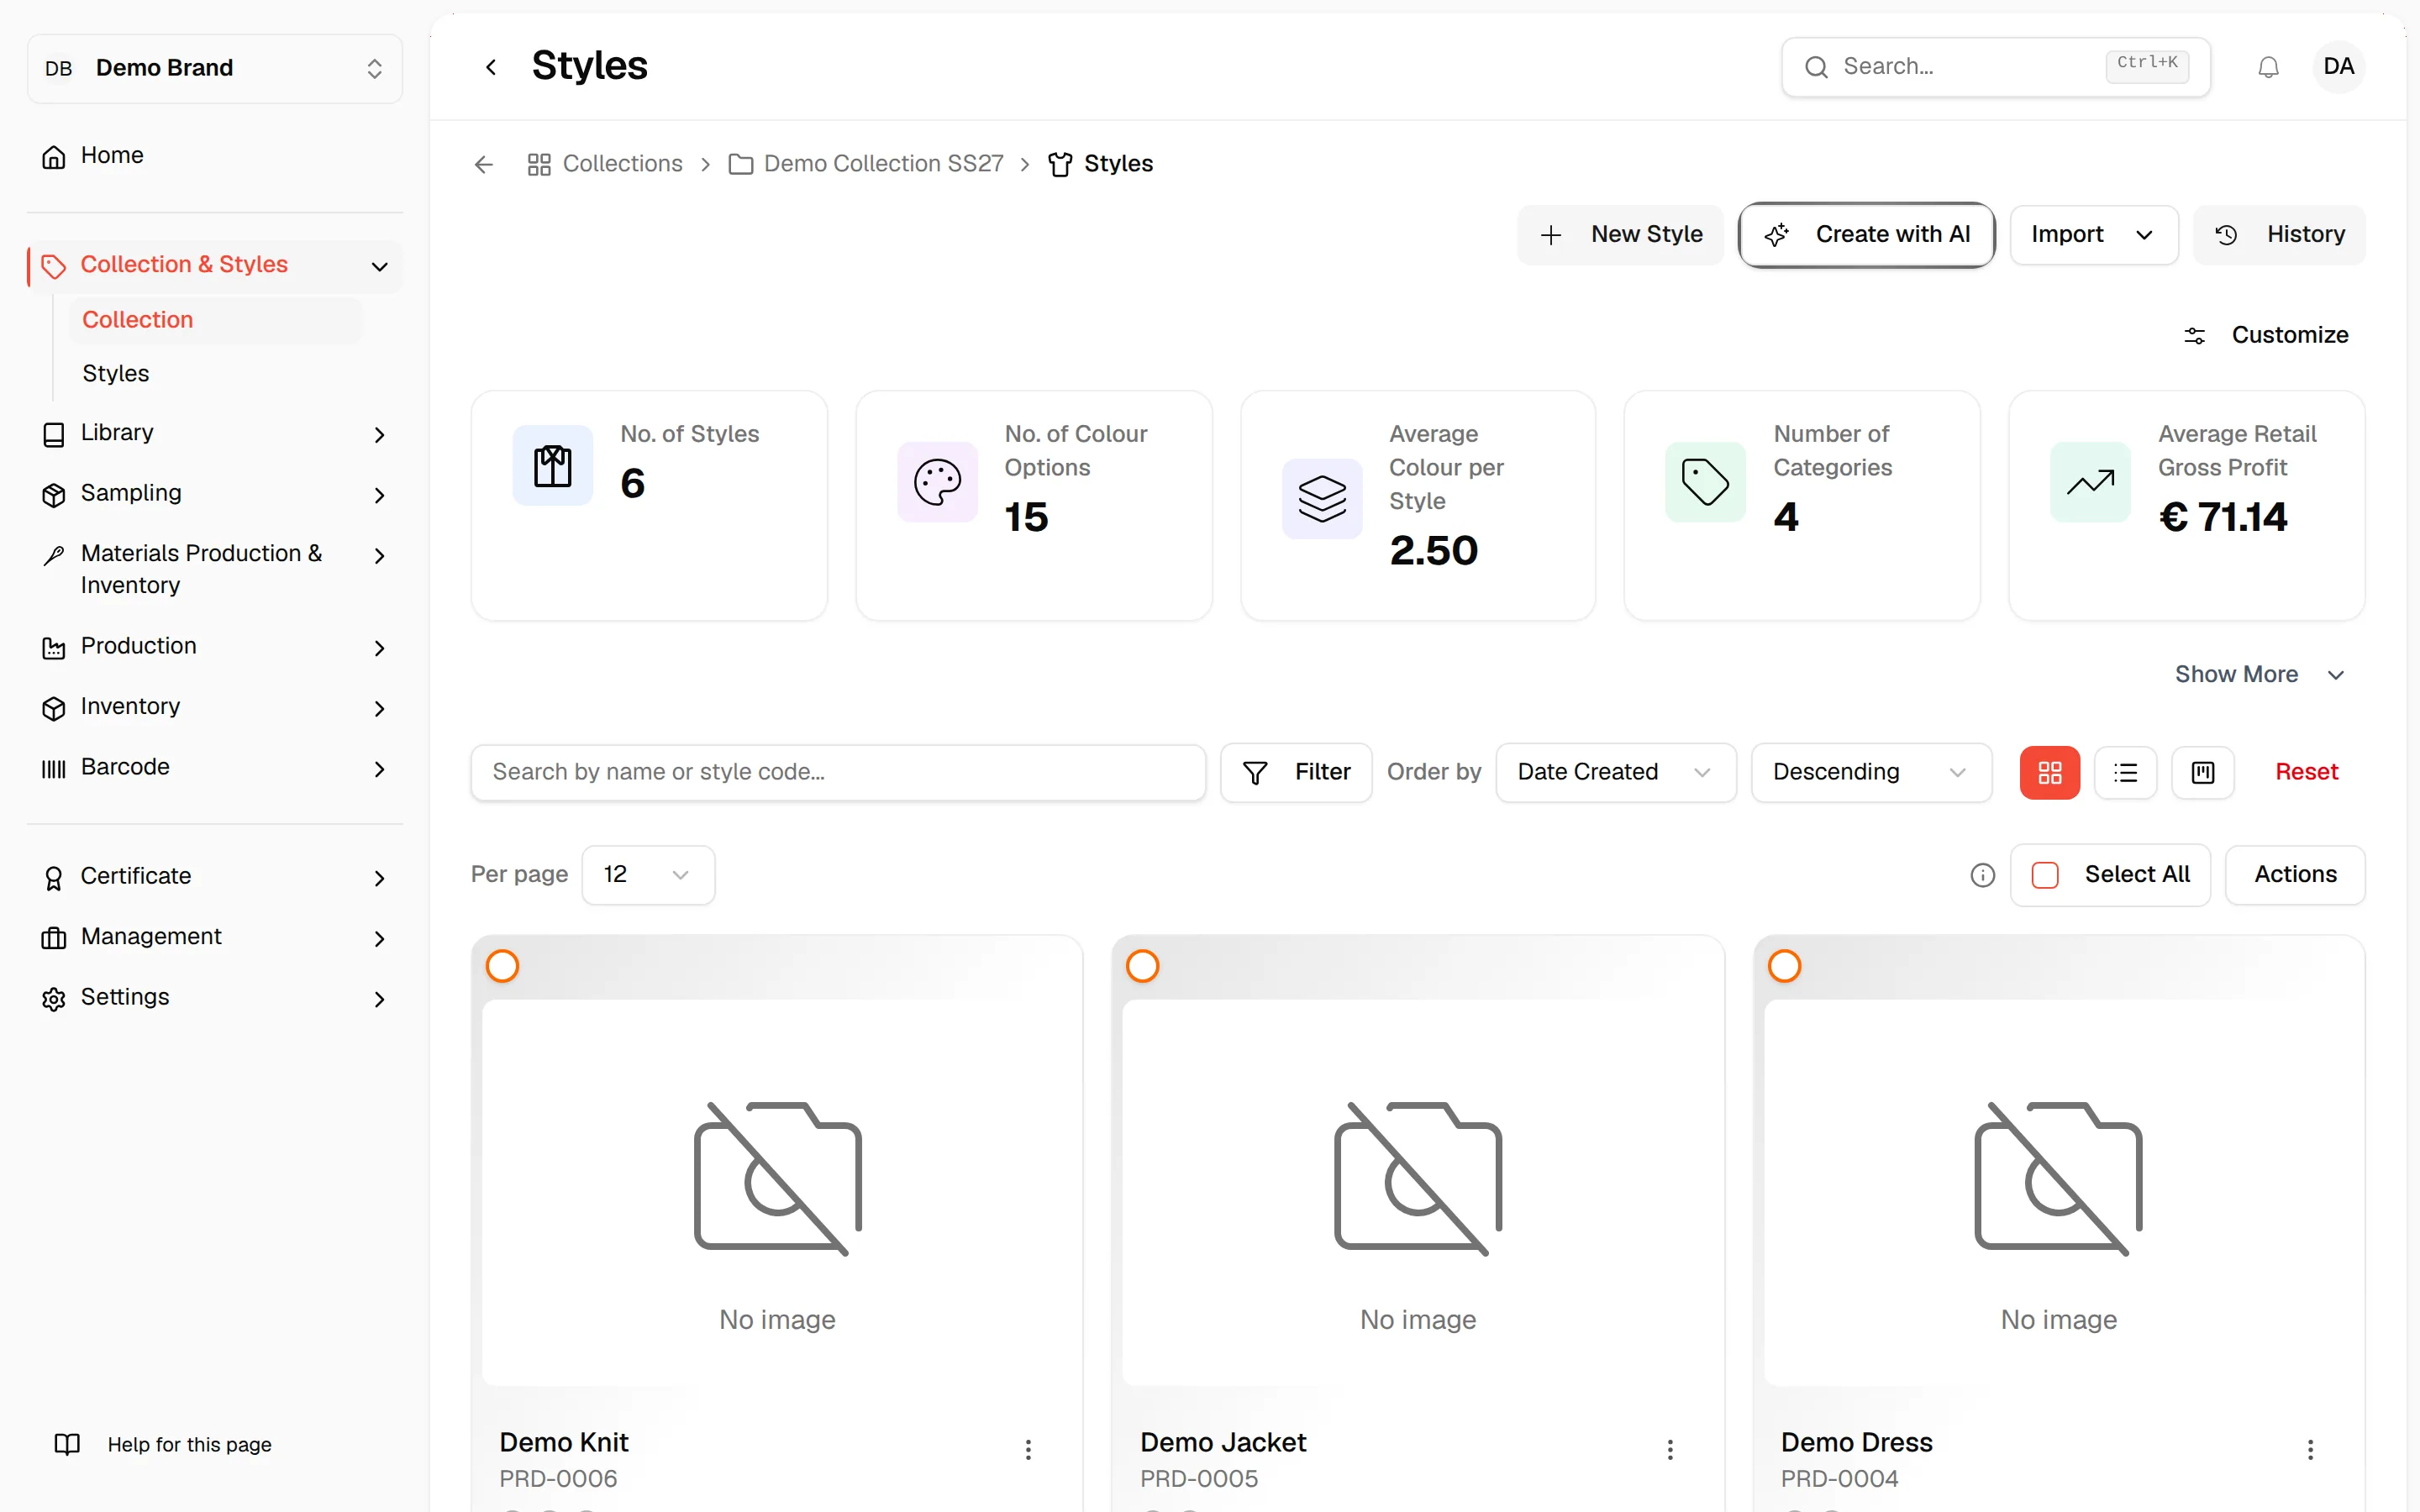Click the Demo Dress title
The image size is (2420, 1512).
coord(1856,1442)
